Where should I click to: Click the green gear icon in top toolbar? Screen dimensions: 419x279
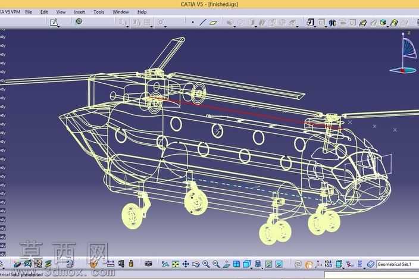pyautogui.click(x=79, y=21)
